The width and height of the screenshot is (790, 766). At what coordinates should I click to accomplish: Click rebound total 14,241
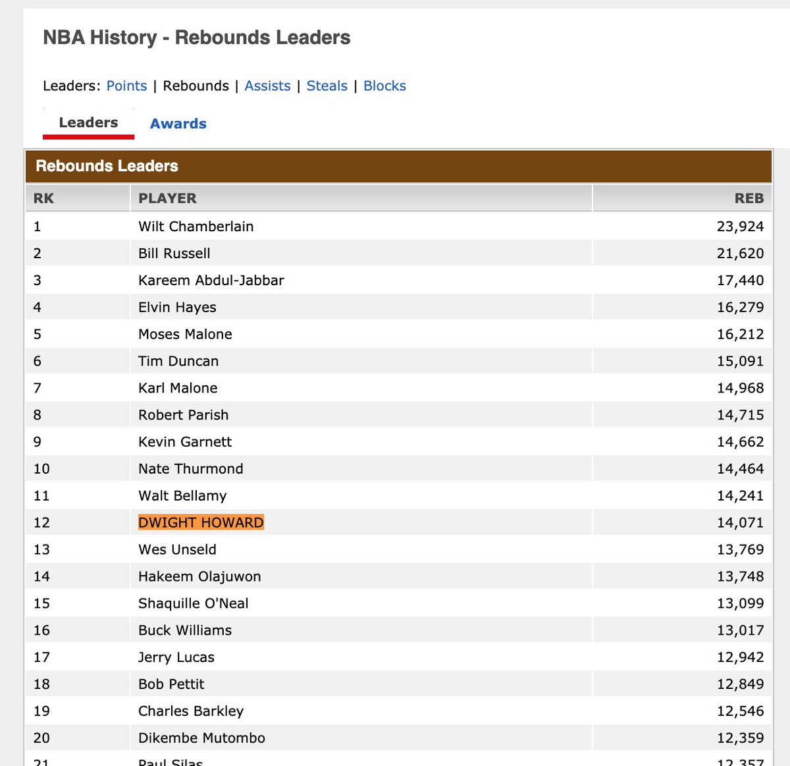click(740, 496)
